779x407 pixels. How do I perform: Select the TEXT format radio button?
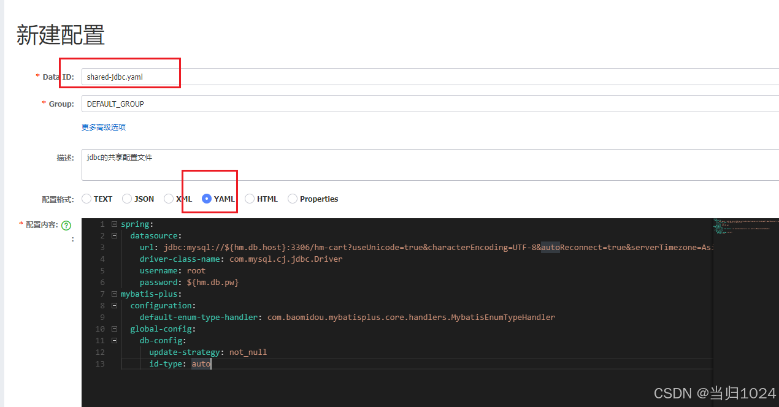(86, 199)
